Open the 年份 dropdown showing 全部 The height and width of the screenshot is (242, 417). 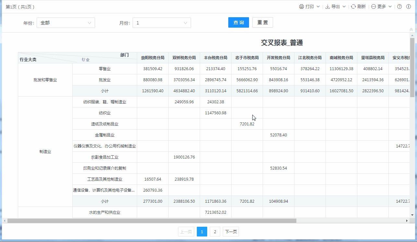66,23
